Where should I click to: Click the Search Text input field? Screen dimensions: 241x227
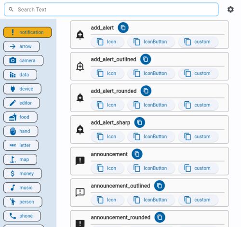click(x=111, y=10)
